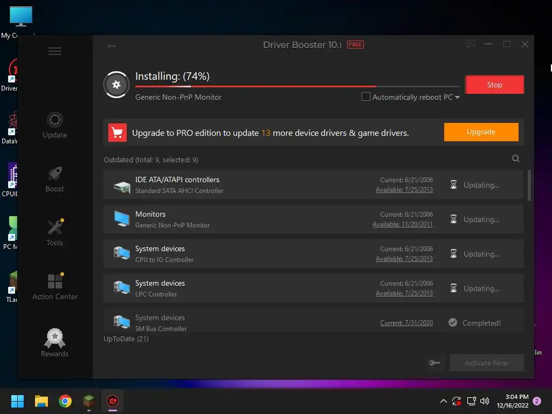Open Current: 7/31/2020 link for SM Bus
This screenshot has height=414, width=552.
pyautogui.click(x=406, y=323)
